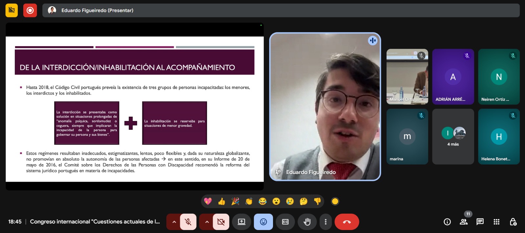Change emoji skin tone yellow swatch
This screenshot has width=525, height=233.
coord(335,201)
